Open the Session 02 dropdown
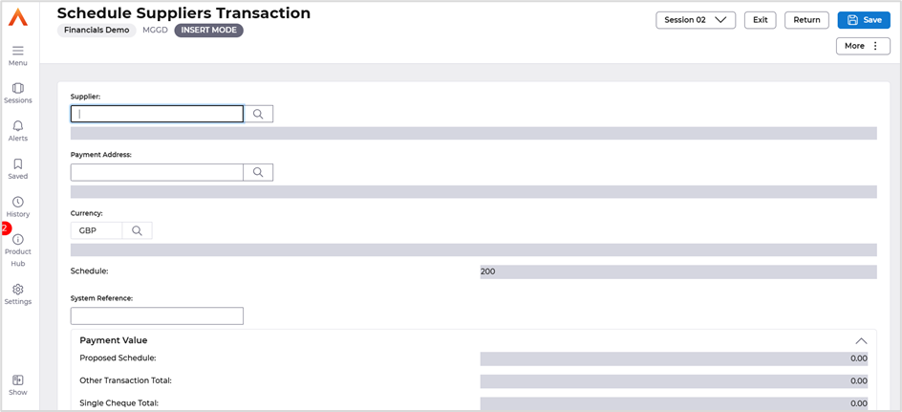Screen dimensions: 902x412 point(695,20)
